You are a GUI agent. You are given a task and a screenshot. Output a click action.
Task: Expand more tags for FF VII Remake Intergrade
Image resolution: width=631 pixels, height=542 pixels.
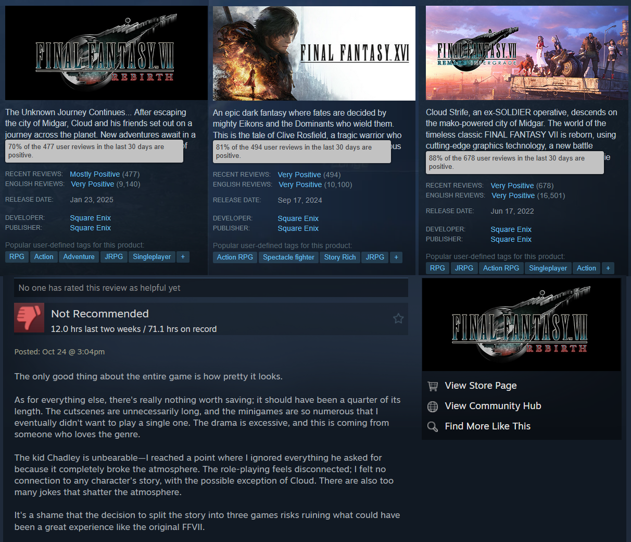tap(608, 268)
